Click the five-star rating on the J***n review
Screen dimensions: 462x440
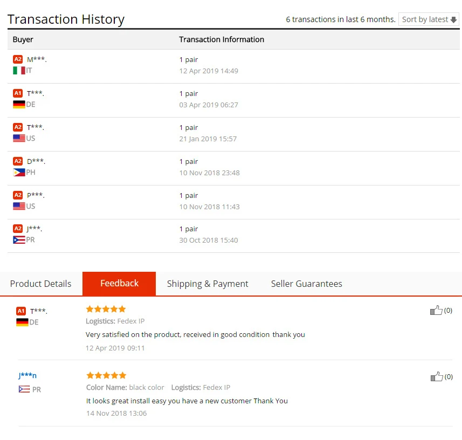(x=106, y=375)
